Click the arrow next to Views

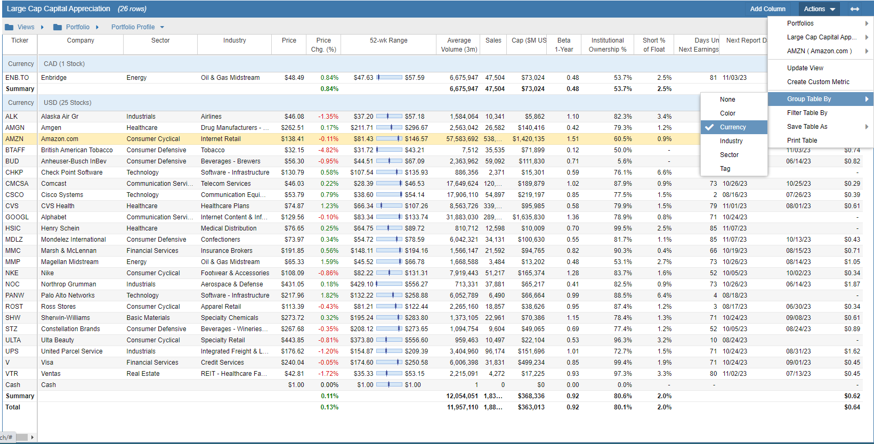tap(42, 27)
